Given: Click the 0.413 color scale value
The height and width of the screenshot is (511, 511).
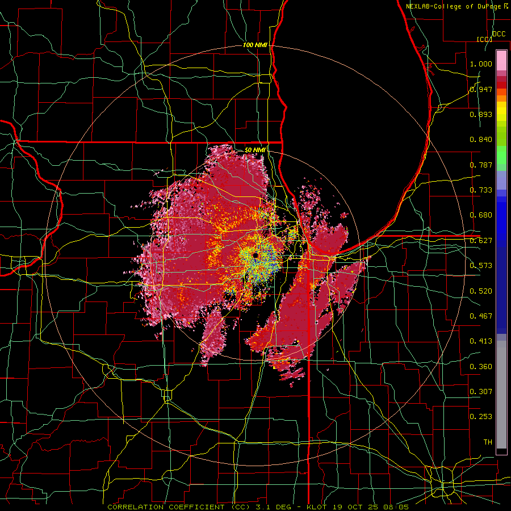Looking at the screenshot, I should pyautogui.click(x=481, y=341).
